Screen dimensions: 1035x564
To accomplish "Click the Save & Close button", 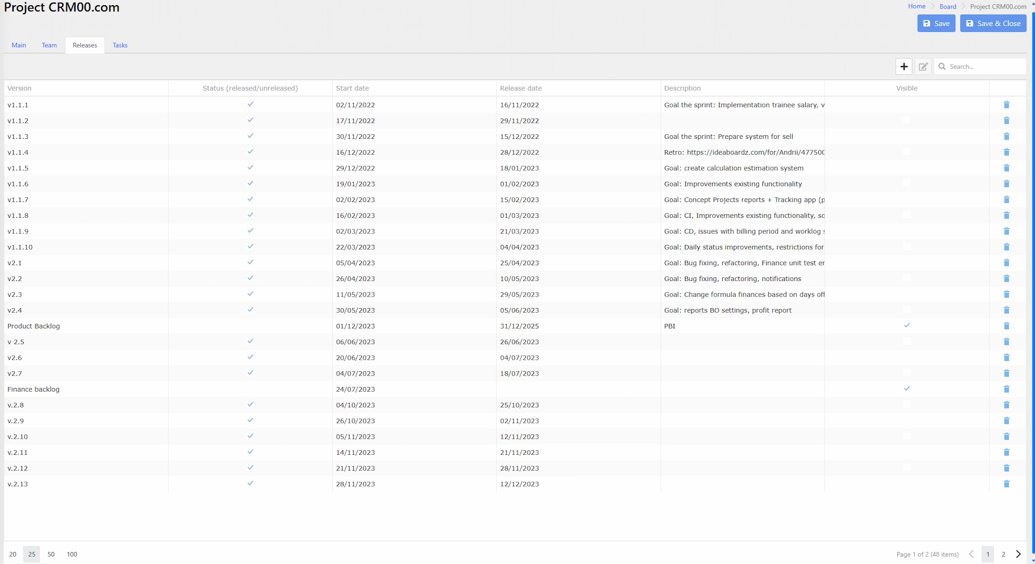I will coord(993,23).
